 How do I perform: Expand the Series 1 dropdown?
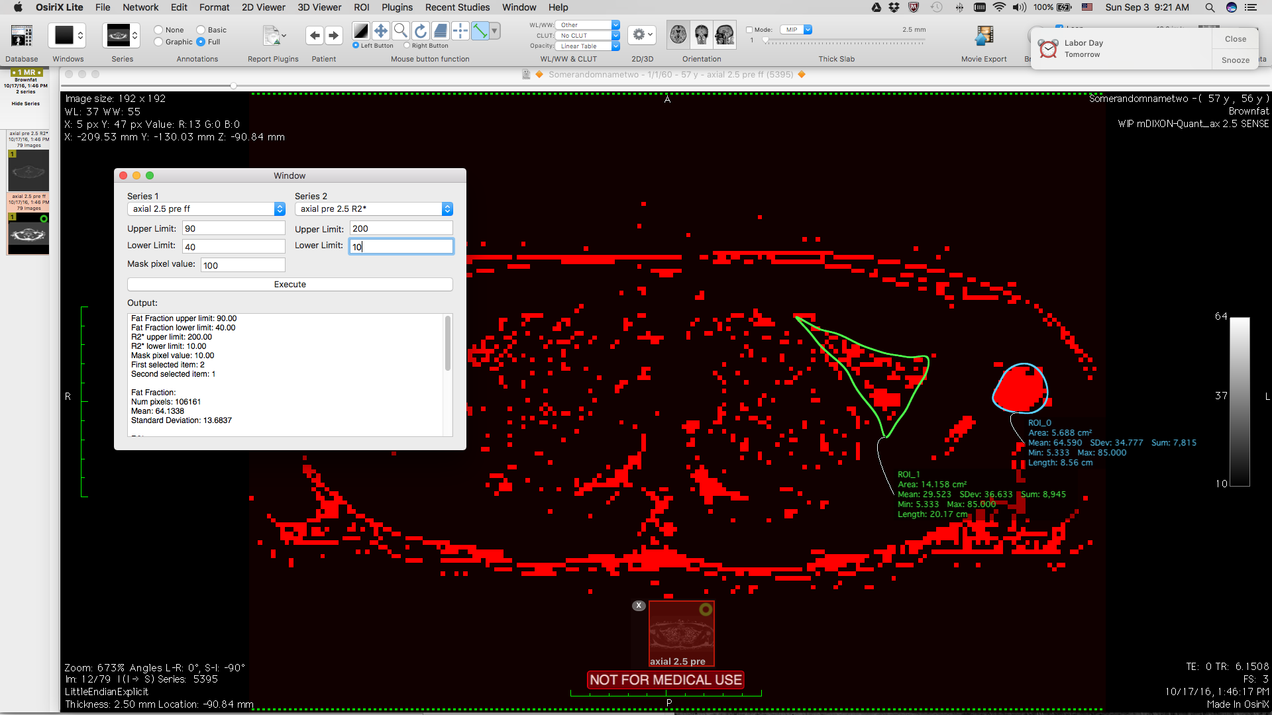click(206, 209)
